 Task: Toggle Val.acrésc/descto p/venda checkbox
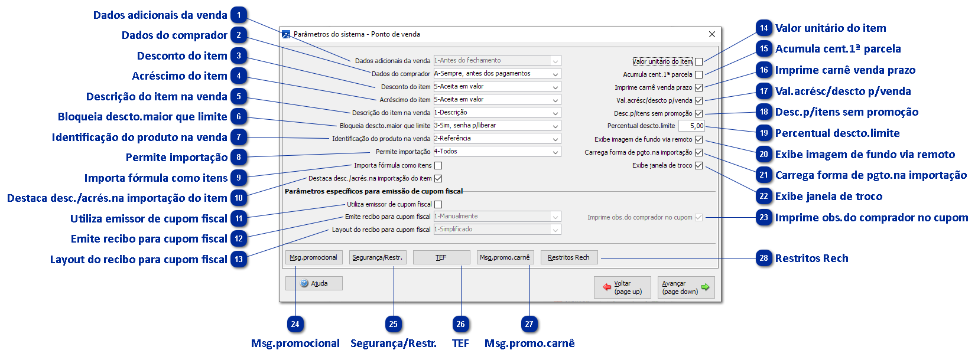[x=699, y=100]
